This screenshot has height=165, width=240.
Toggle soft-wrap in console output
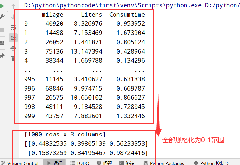pyautogui.click(x=13, y=27)
